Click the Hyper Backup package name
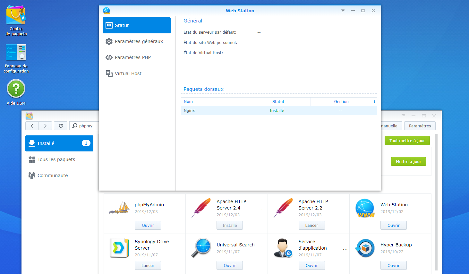Image resolution: width=469 pixels, height=274 pixels. pos(396,245)
